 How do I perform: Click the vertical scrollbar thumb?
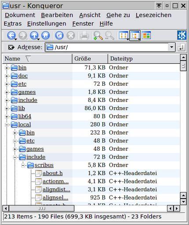[x=183, y=66]
